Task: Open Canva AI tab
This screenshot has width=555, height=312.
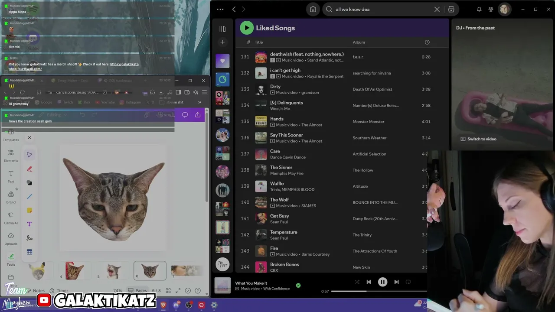Action: click(11, 218)
